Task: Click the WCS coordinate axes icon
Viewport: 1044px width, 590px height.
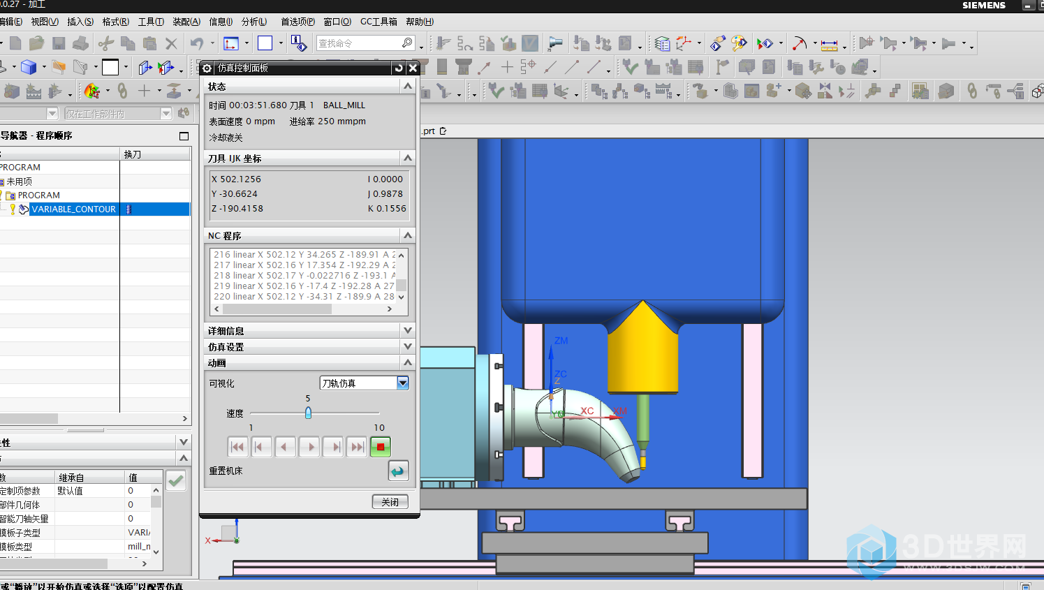Action: (684, 44)
